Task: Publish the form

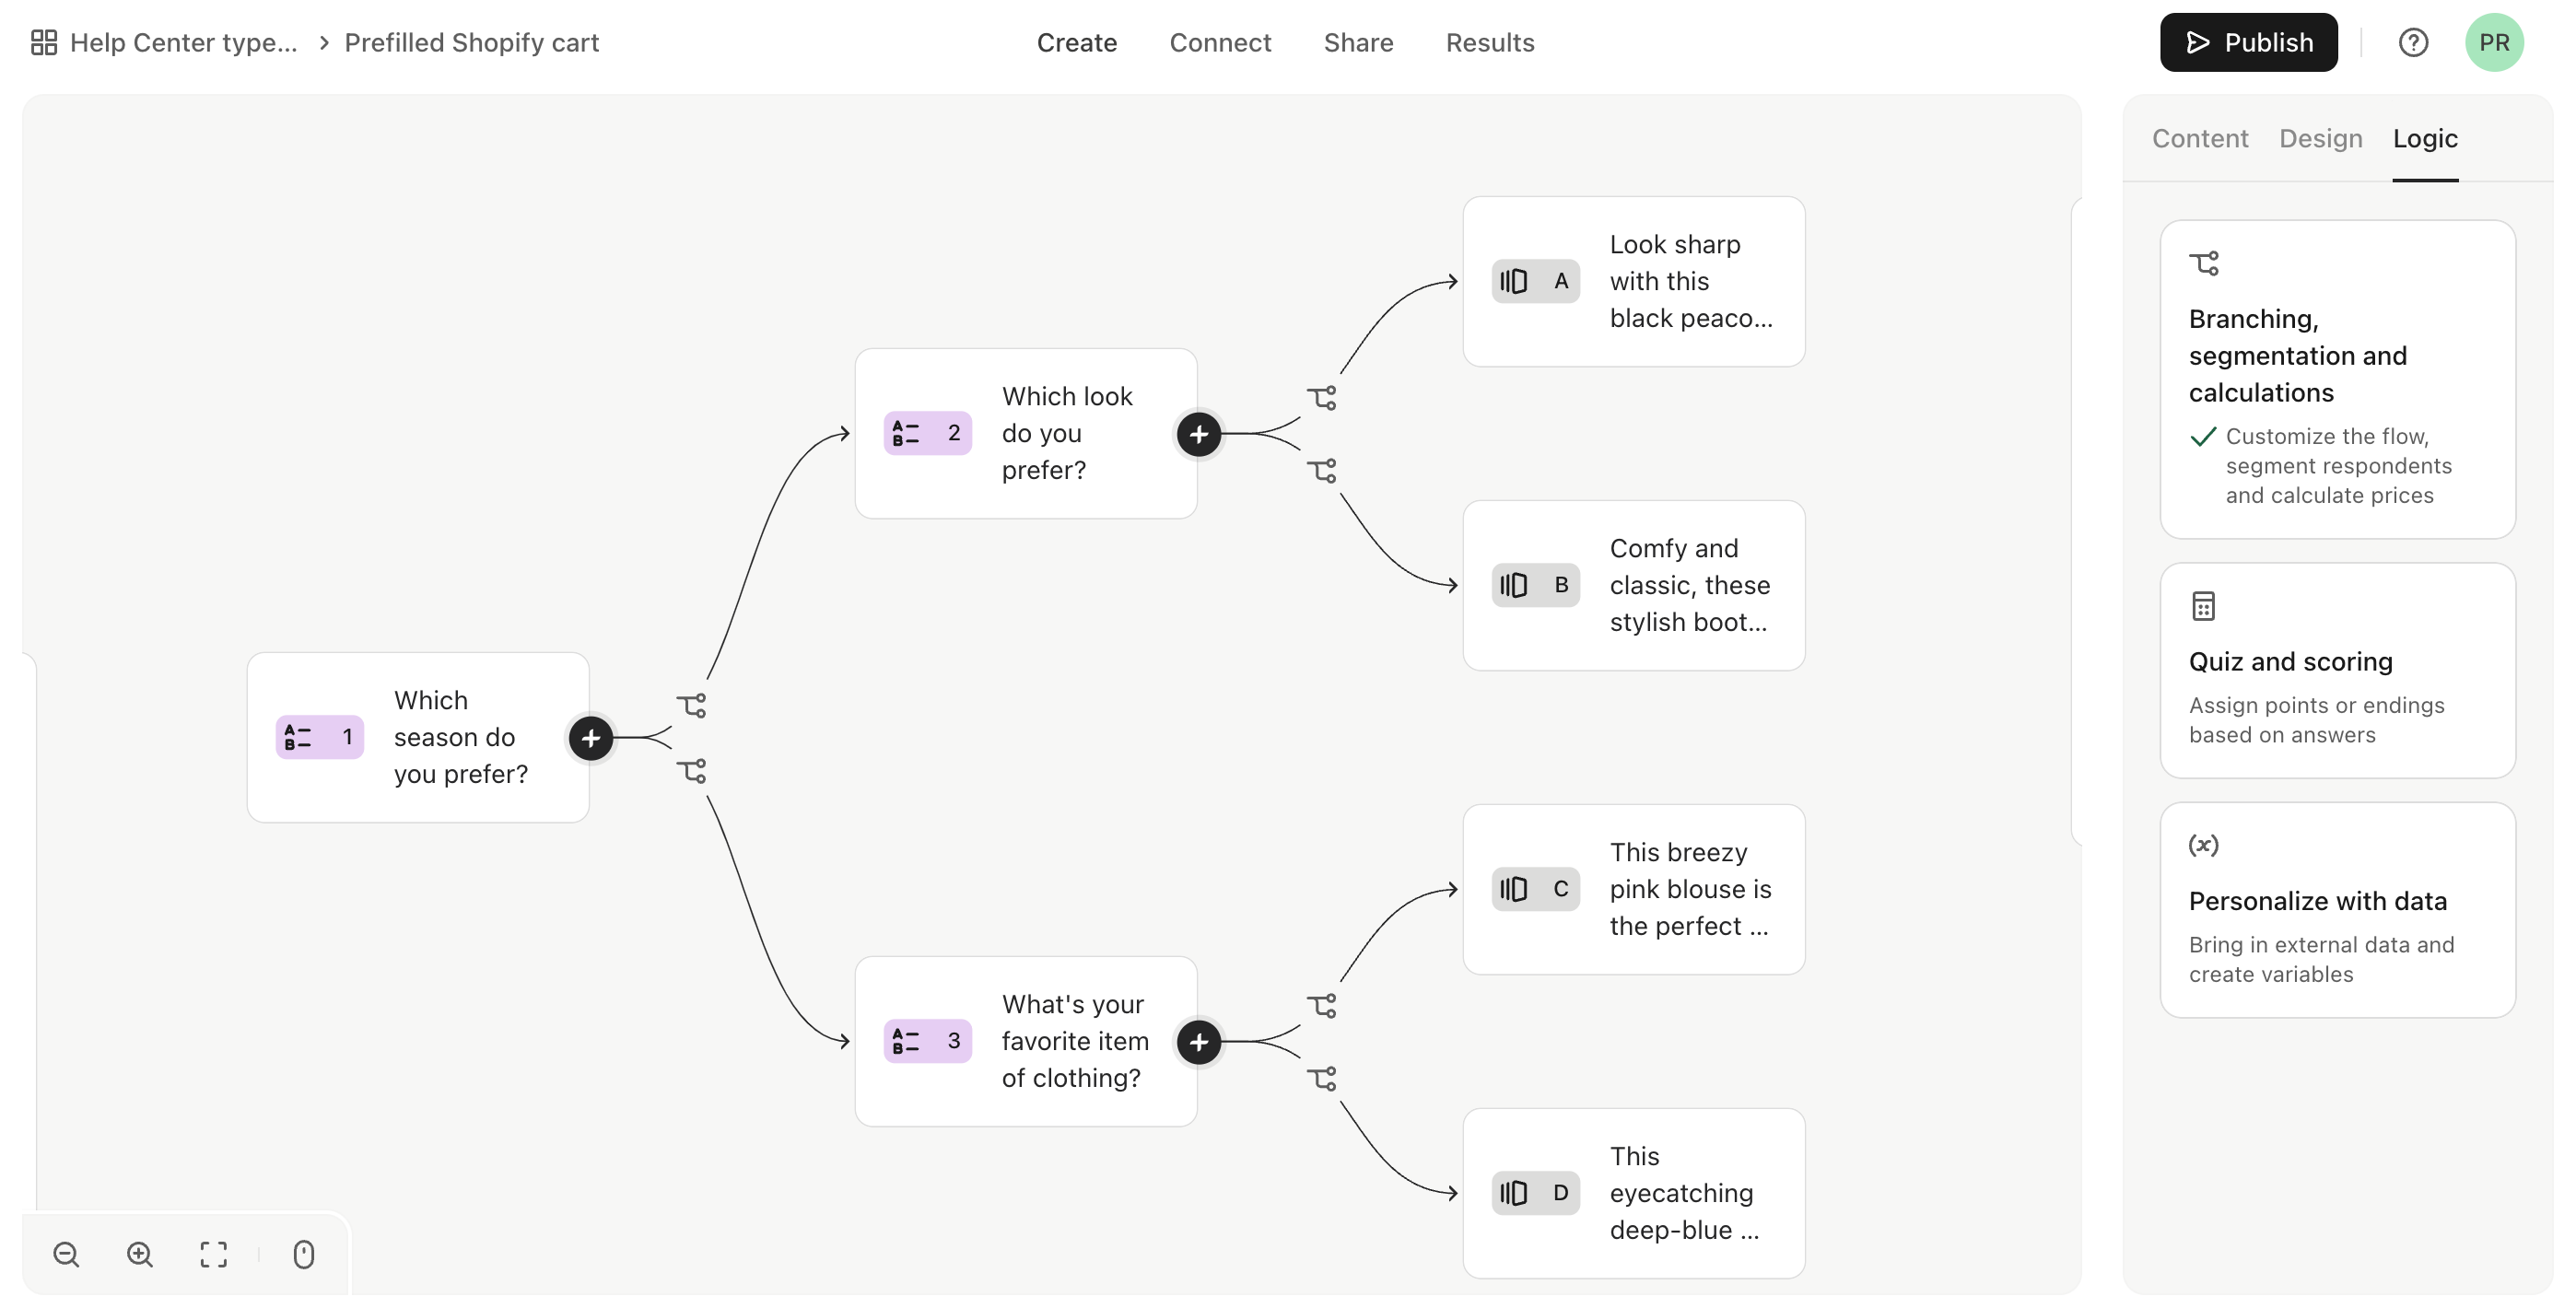Action: click(2248, 42)
